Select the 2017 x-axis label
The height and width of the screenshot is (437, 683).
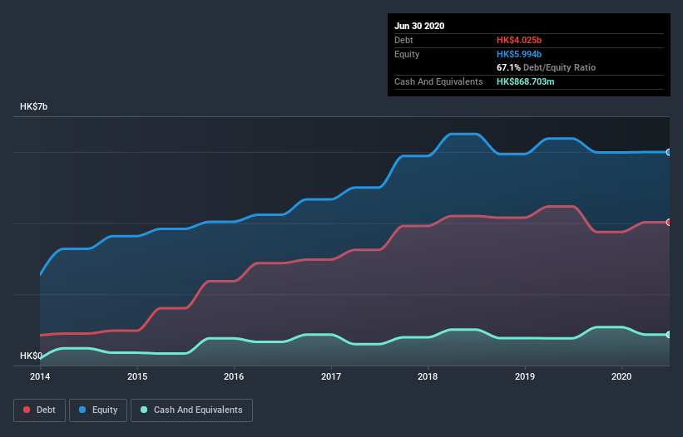[x=331, y=376]
